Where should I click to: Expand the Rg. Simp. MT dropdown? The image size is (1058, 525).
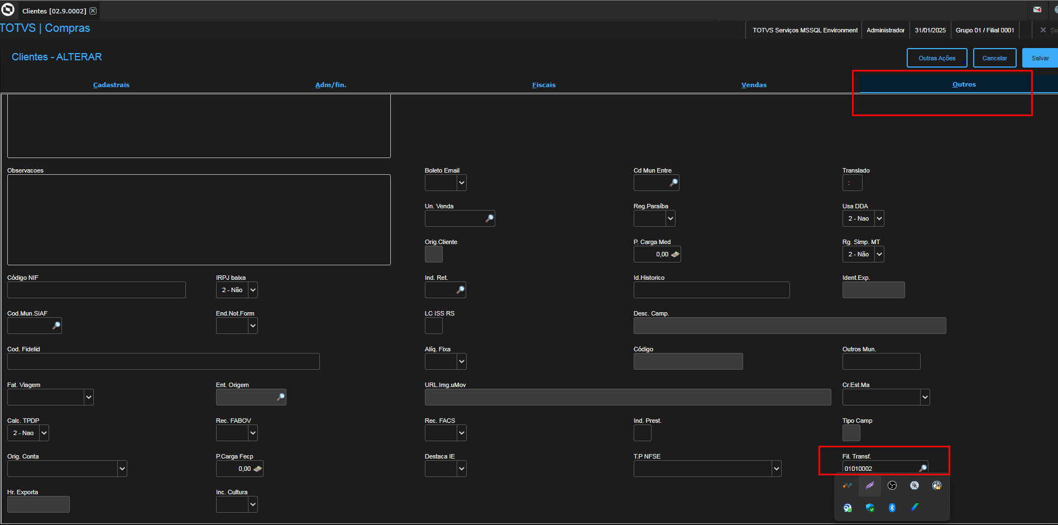coord(879,254)
